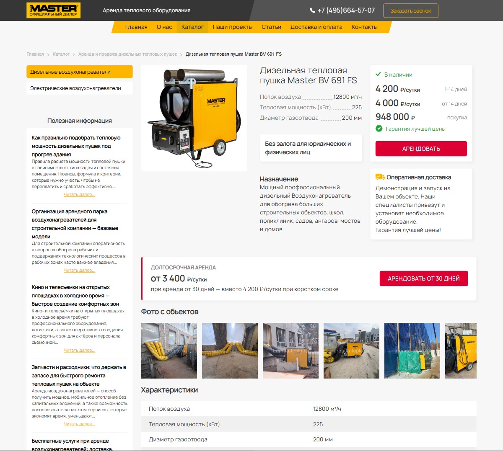Click the Master official dealer logo
This screenshot has height=451, width=503.
(53, 10)
